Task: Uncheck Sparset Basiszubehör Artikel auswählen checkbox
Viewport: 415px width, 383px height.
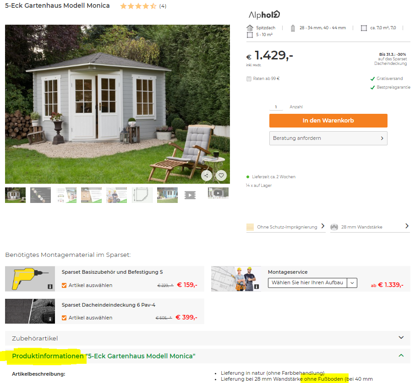Action: 64,285
